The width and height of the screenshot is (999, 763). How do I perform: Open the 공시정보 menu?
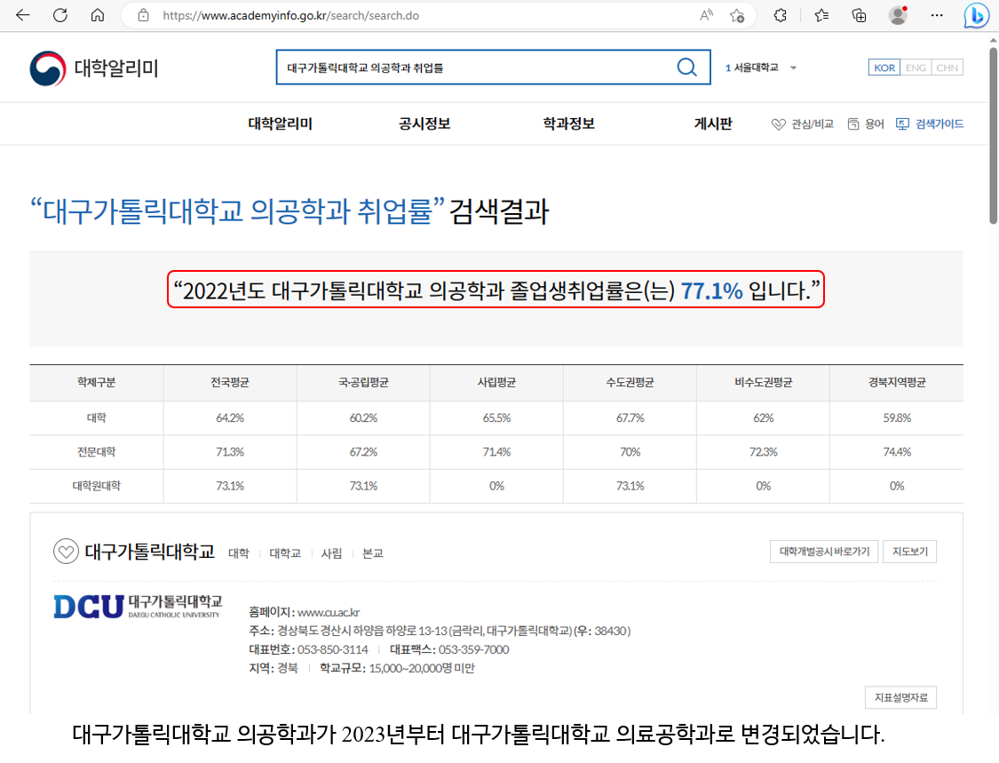click(x=424, y=123)
